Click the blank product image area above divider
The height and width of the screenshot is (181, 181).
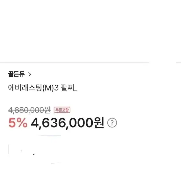pyautogui.click(x=90, y=31)
